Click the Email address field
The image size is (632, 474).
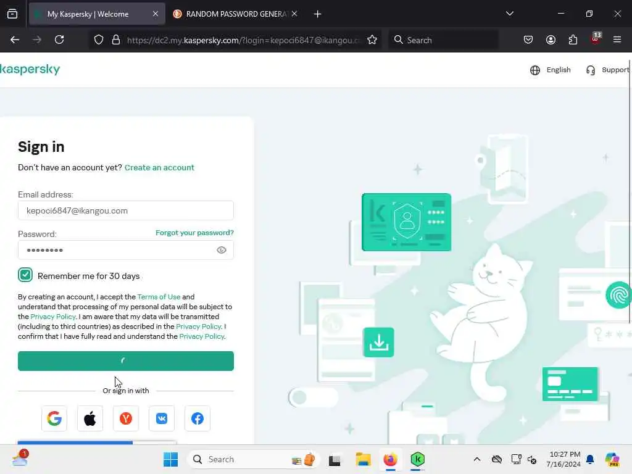(x=126, y=210)
